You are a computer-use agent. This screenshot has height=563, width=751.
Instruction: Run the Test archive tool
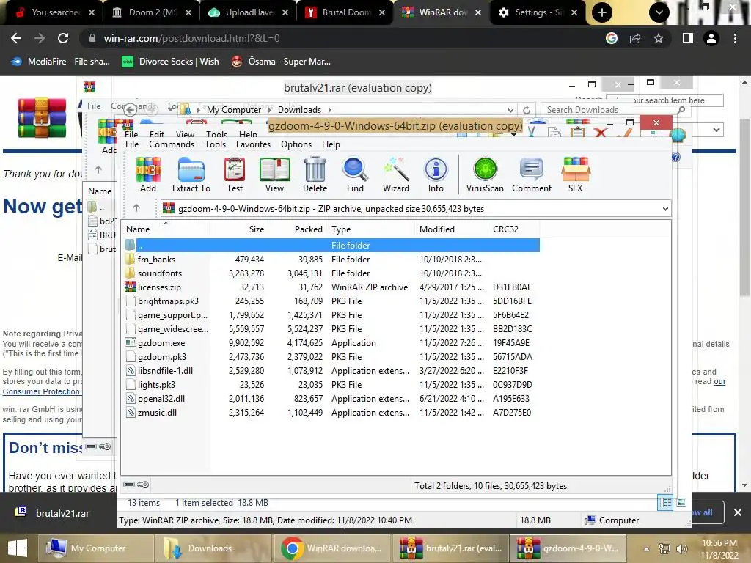[235, 174]
